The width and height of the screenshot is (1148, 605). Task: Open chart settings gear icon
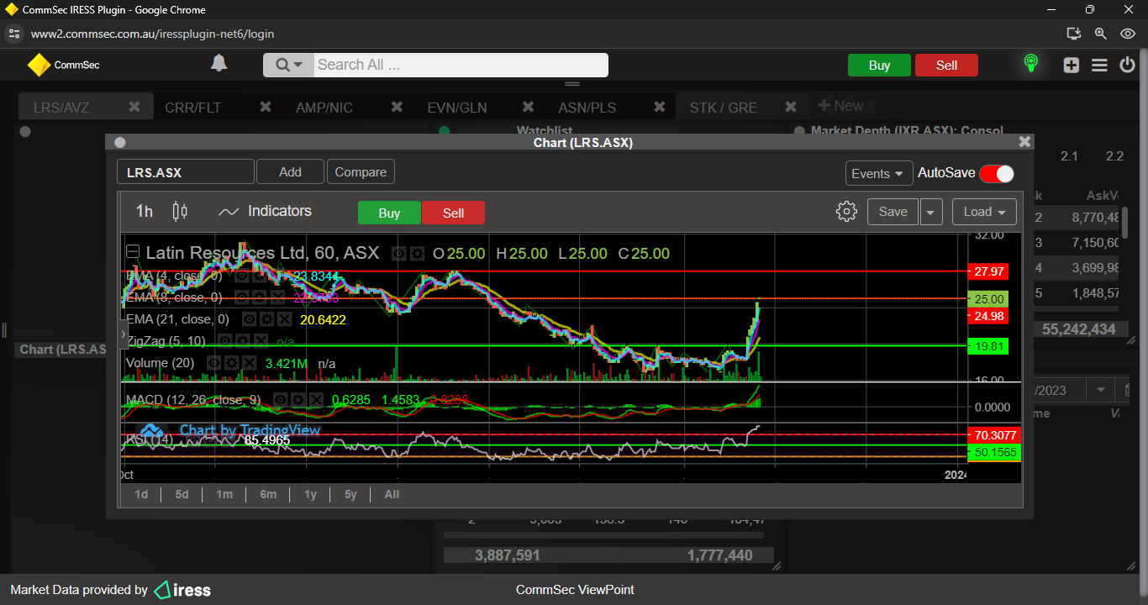coord(846,212)
